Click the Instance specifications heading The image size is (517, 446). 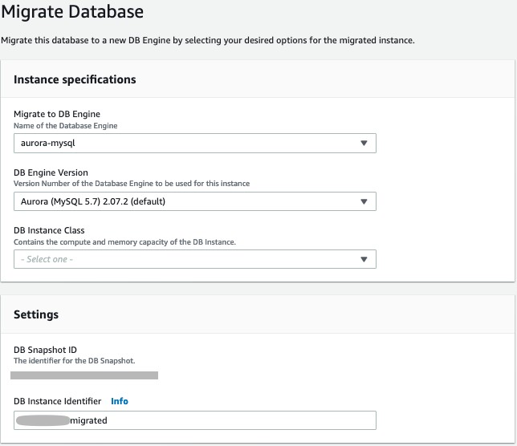point(75,79)
